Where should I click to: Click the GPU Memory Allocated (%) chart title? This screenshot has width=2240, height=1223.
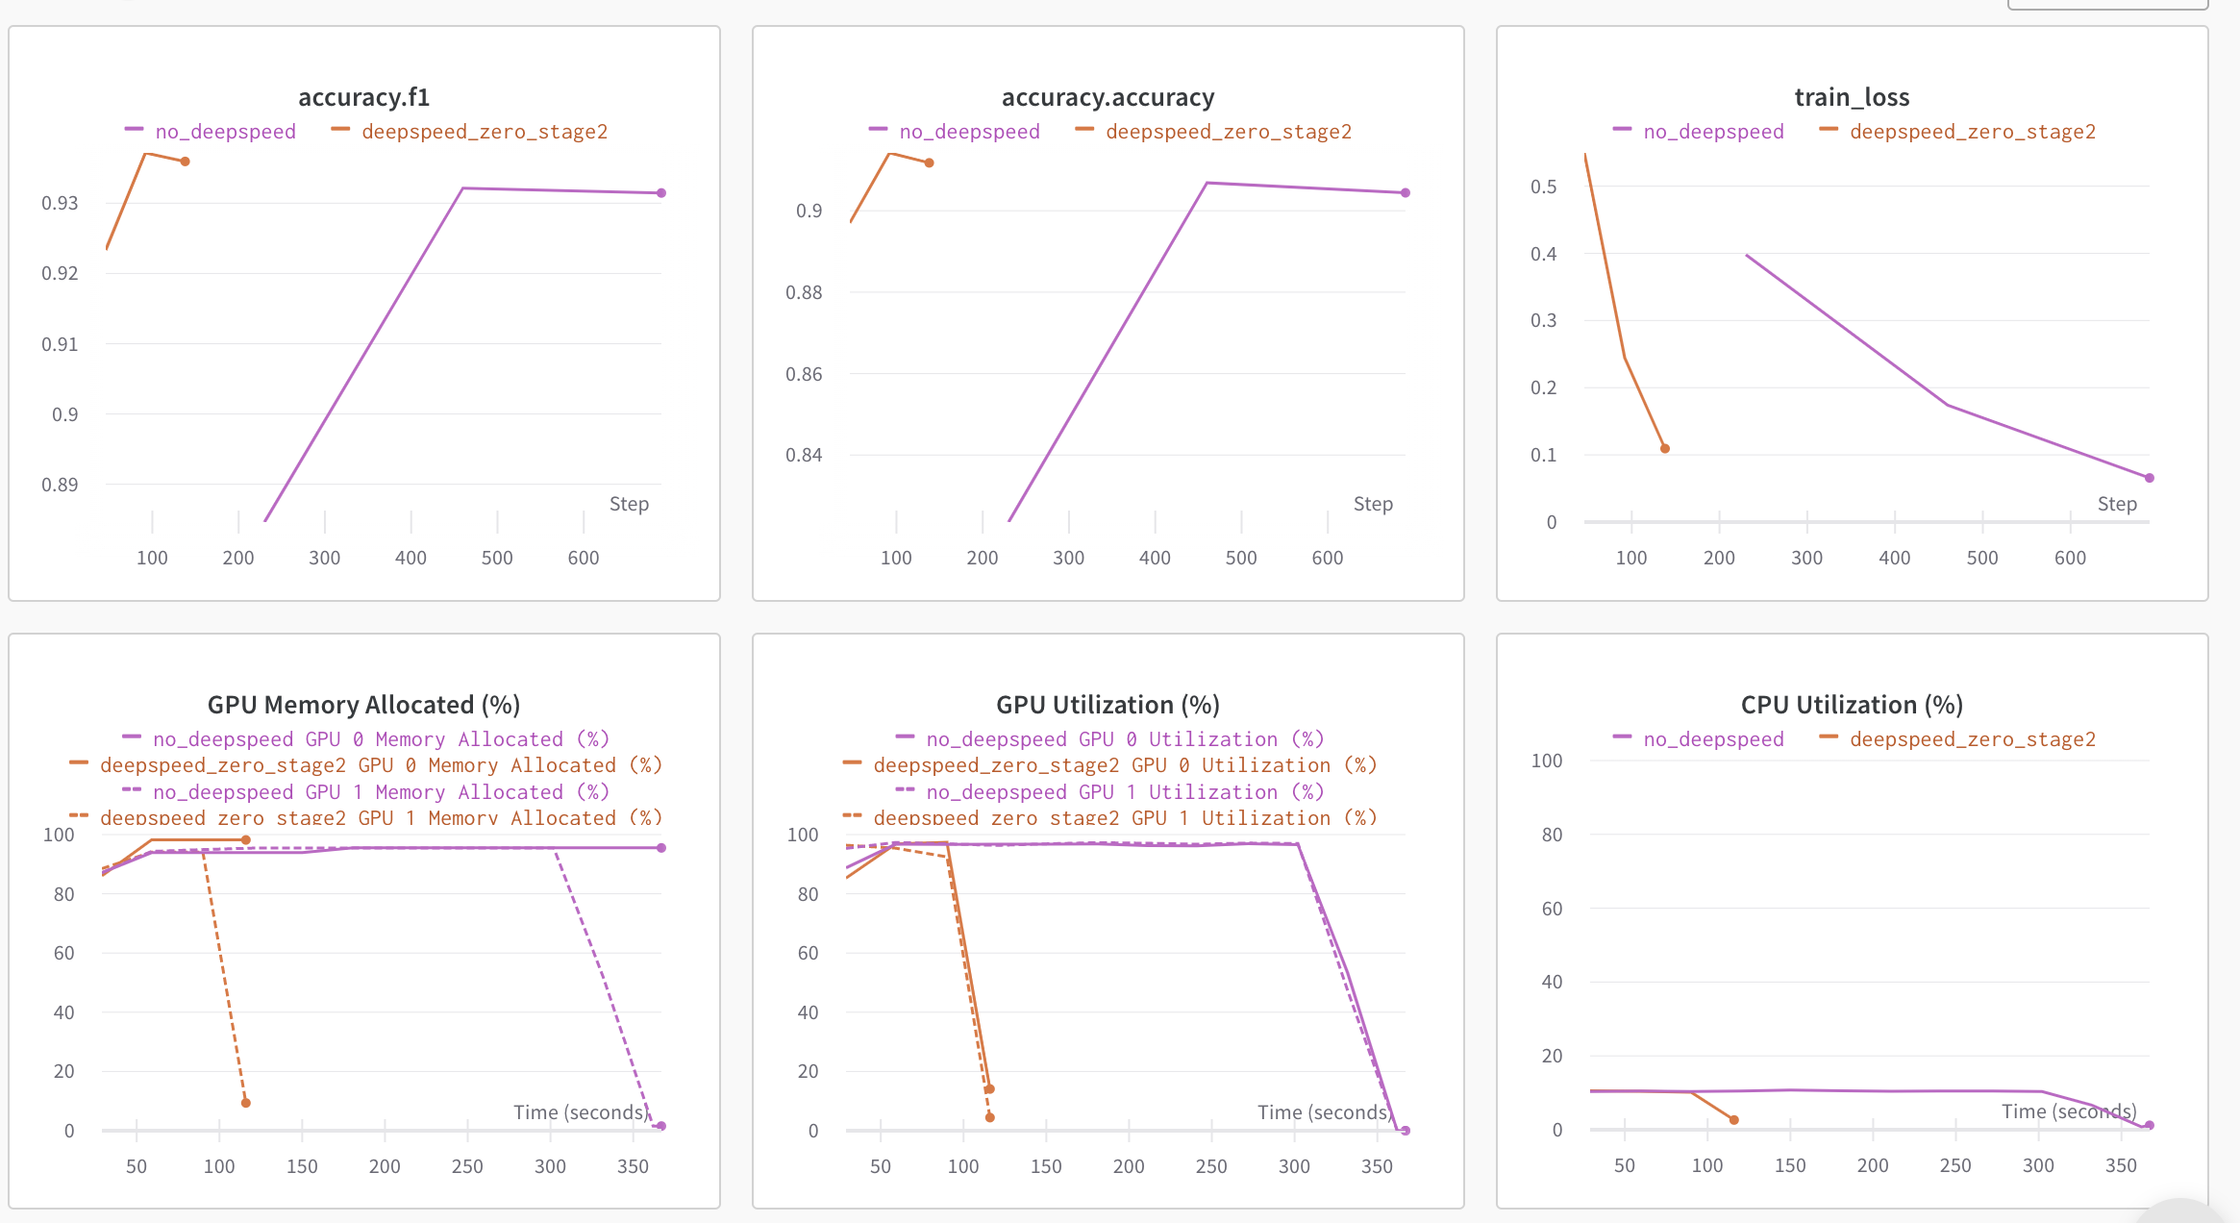coord(363,705)
